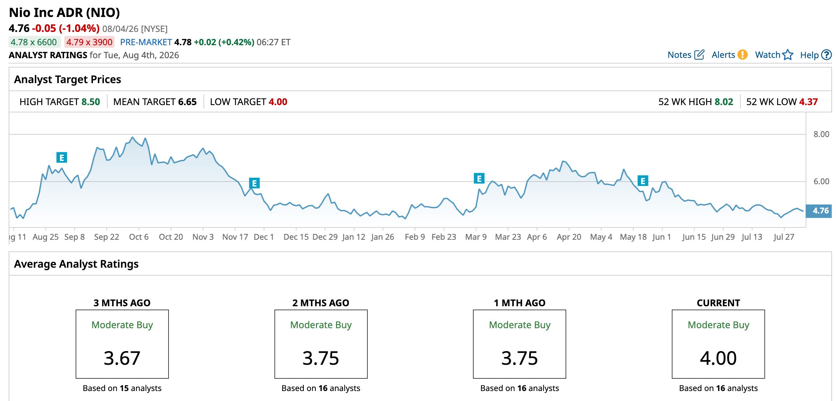
Task: Click the MEAN TARGET 6.65 value
Action: pos(187,102)
